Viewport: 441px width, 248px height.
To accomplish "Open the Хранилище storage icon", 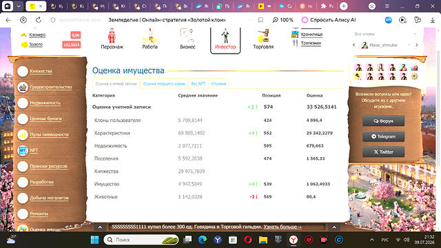I will click(295, 34).
